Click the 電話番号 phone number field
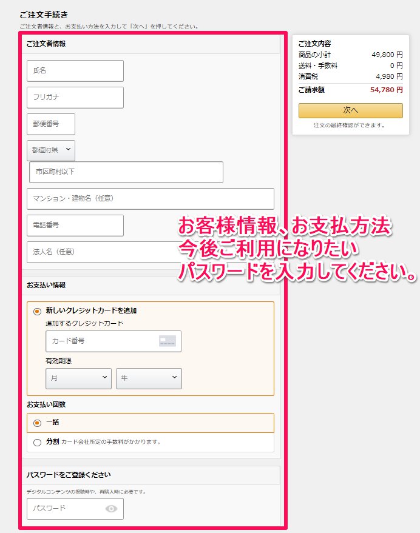This screenshot has width=420, height=533. 75,226
